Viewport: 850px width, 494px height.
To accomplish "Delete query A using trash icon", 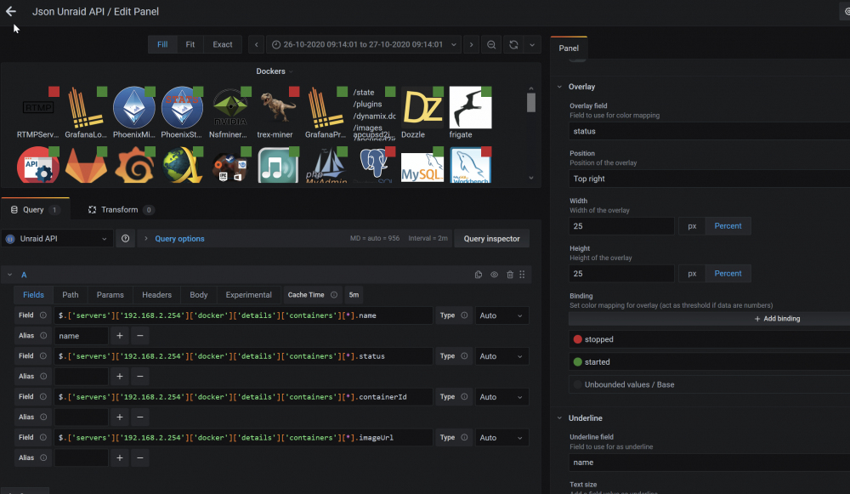I will click(x=509, y=275).
